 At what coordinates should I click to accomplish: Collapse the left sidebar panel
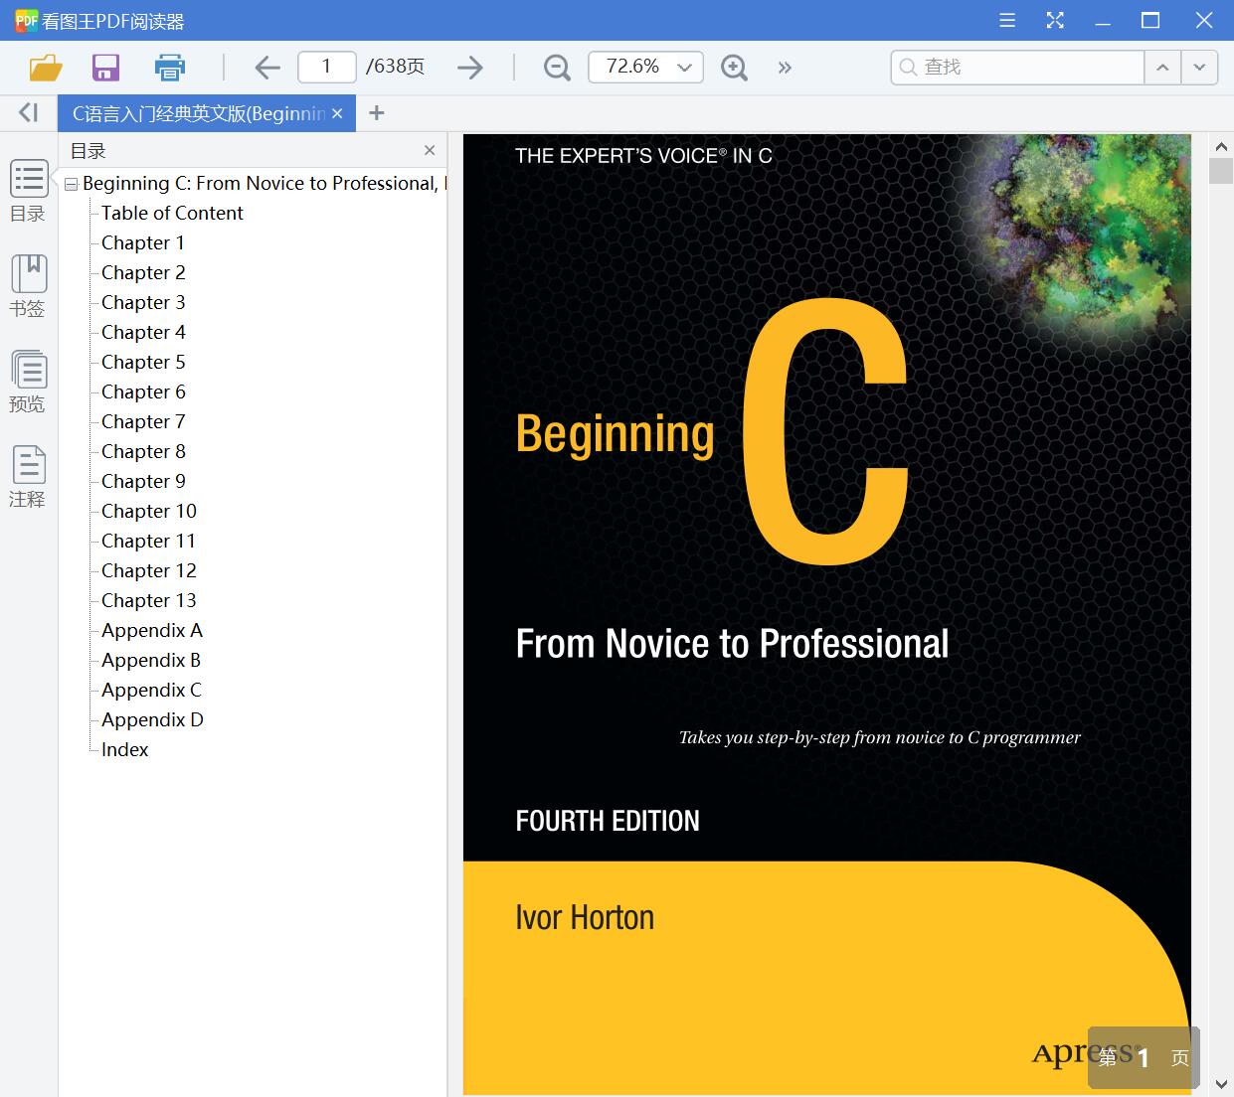point(28,113)
